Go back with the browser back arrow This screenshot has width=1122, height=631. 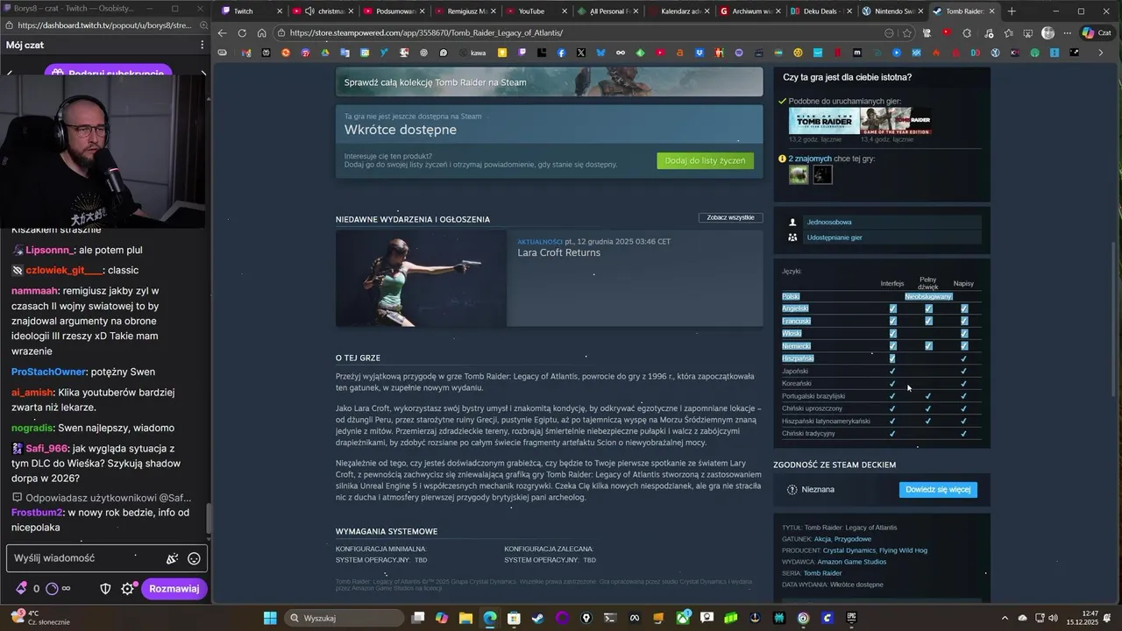[222, 33]
